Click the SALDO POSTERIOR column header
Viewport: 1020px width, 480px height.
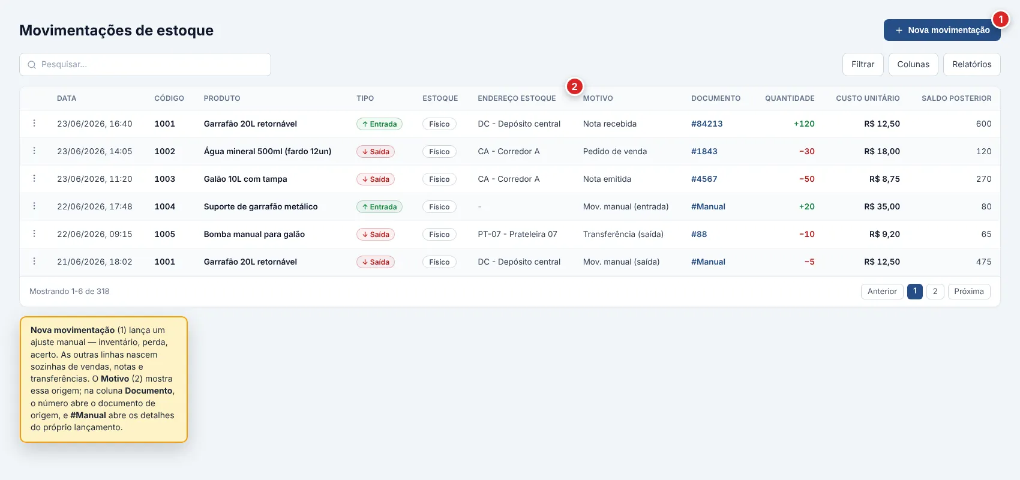tap(956, 98)
